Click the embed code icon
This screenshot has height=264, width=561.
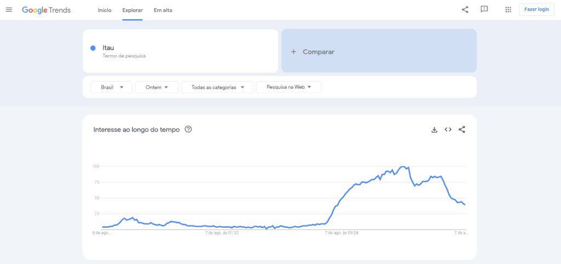[x=448, y=130]
